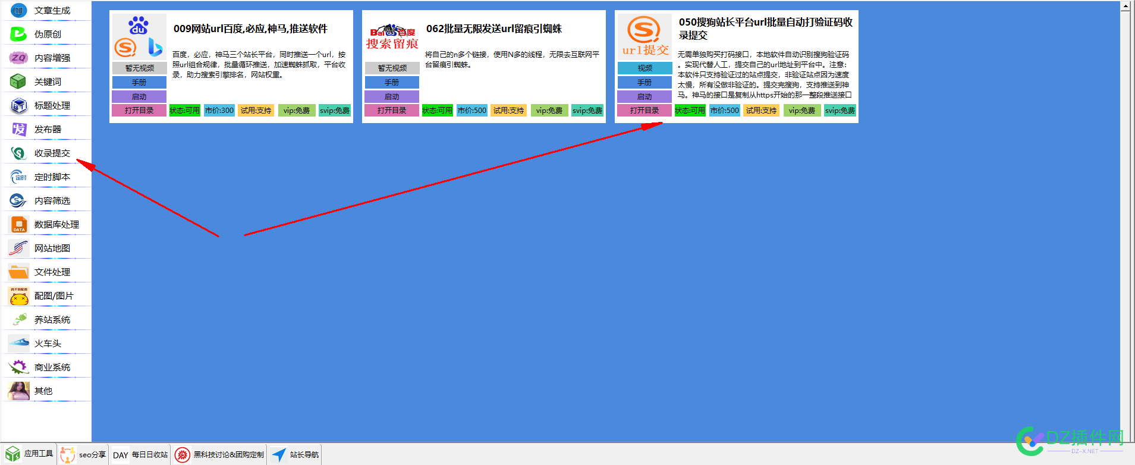Click 打开目录 on the 050搜狗 card

tap(644, 110)
